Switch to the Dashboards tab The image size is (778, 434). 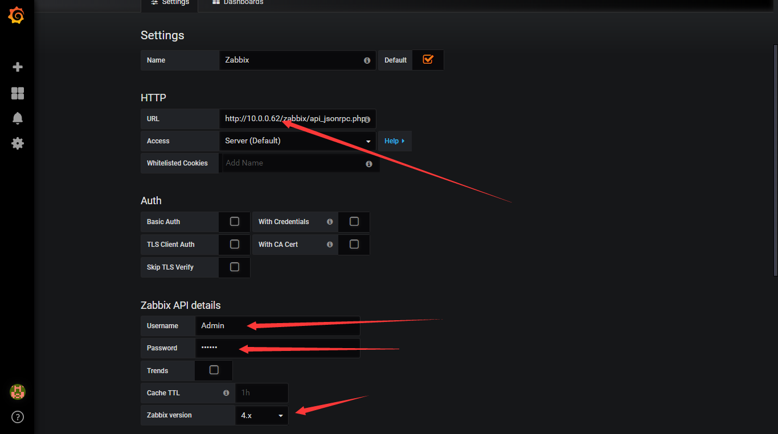238,3
